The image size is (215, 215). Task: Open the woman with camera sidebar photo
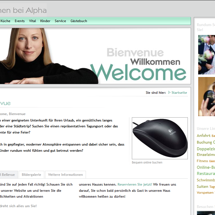point(207,97)
